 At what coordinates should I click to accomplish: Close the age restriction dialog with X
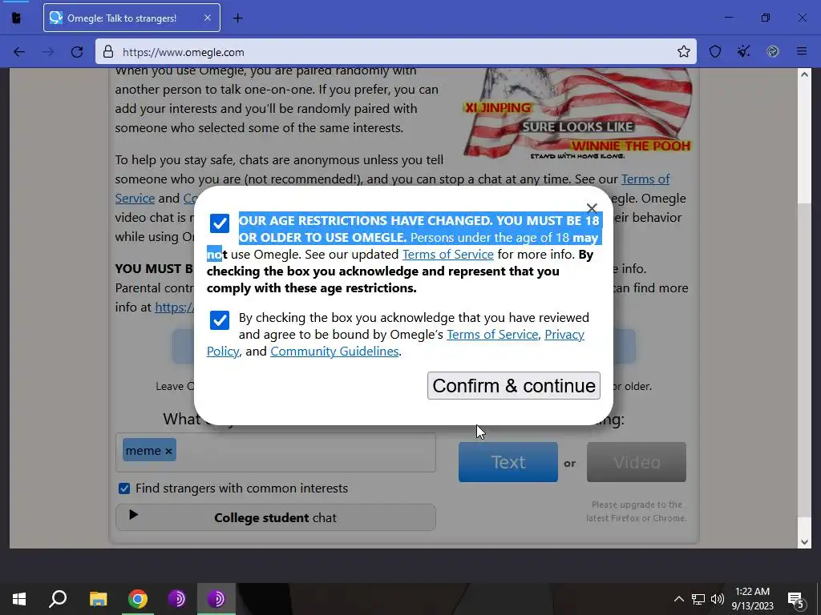[592, 208]
